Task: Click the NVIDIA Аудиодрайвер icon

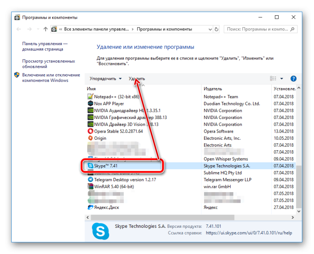Action: (90, 110)
